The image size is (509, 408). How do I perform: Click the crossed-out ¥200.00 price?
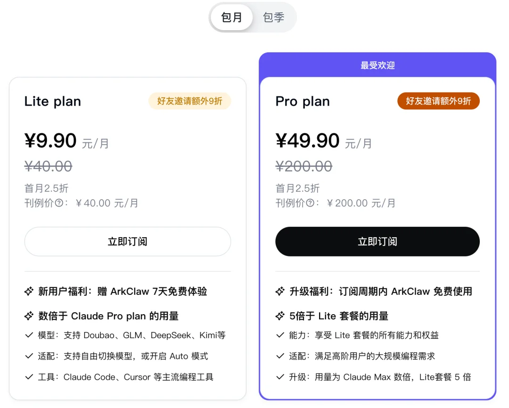click(304, 167)
